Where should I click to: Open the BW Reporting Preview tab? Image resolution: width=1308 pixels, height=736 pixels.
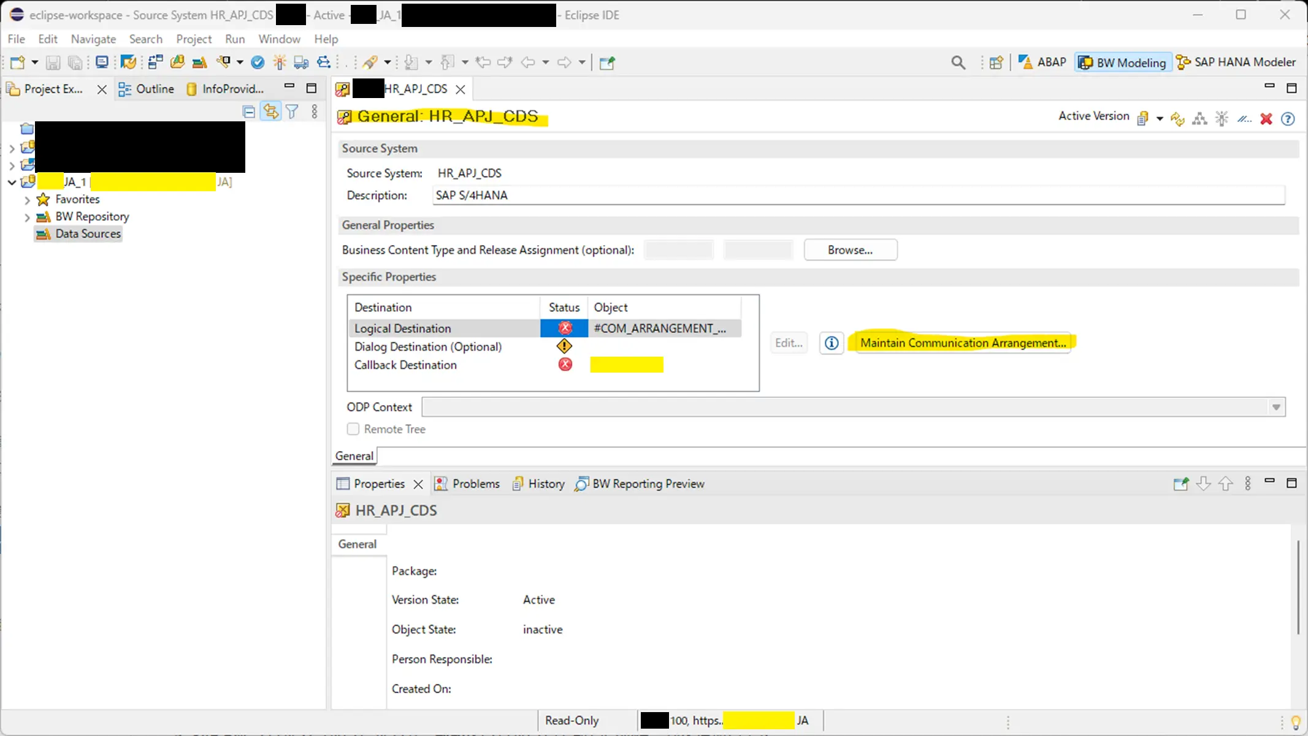click(x=639, y=484)
